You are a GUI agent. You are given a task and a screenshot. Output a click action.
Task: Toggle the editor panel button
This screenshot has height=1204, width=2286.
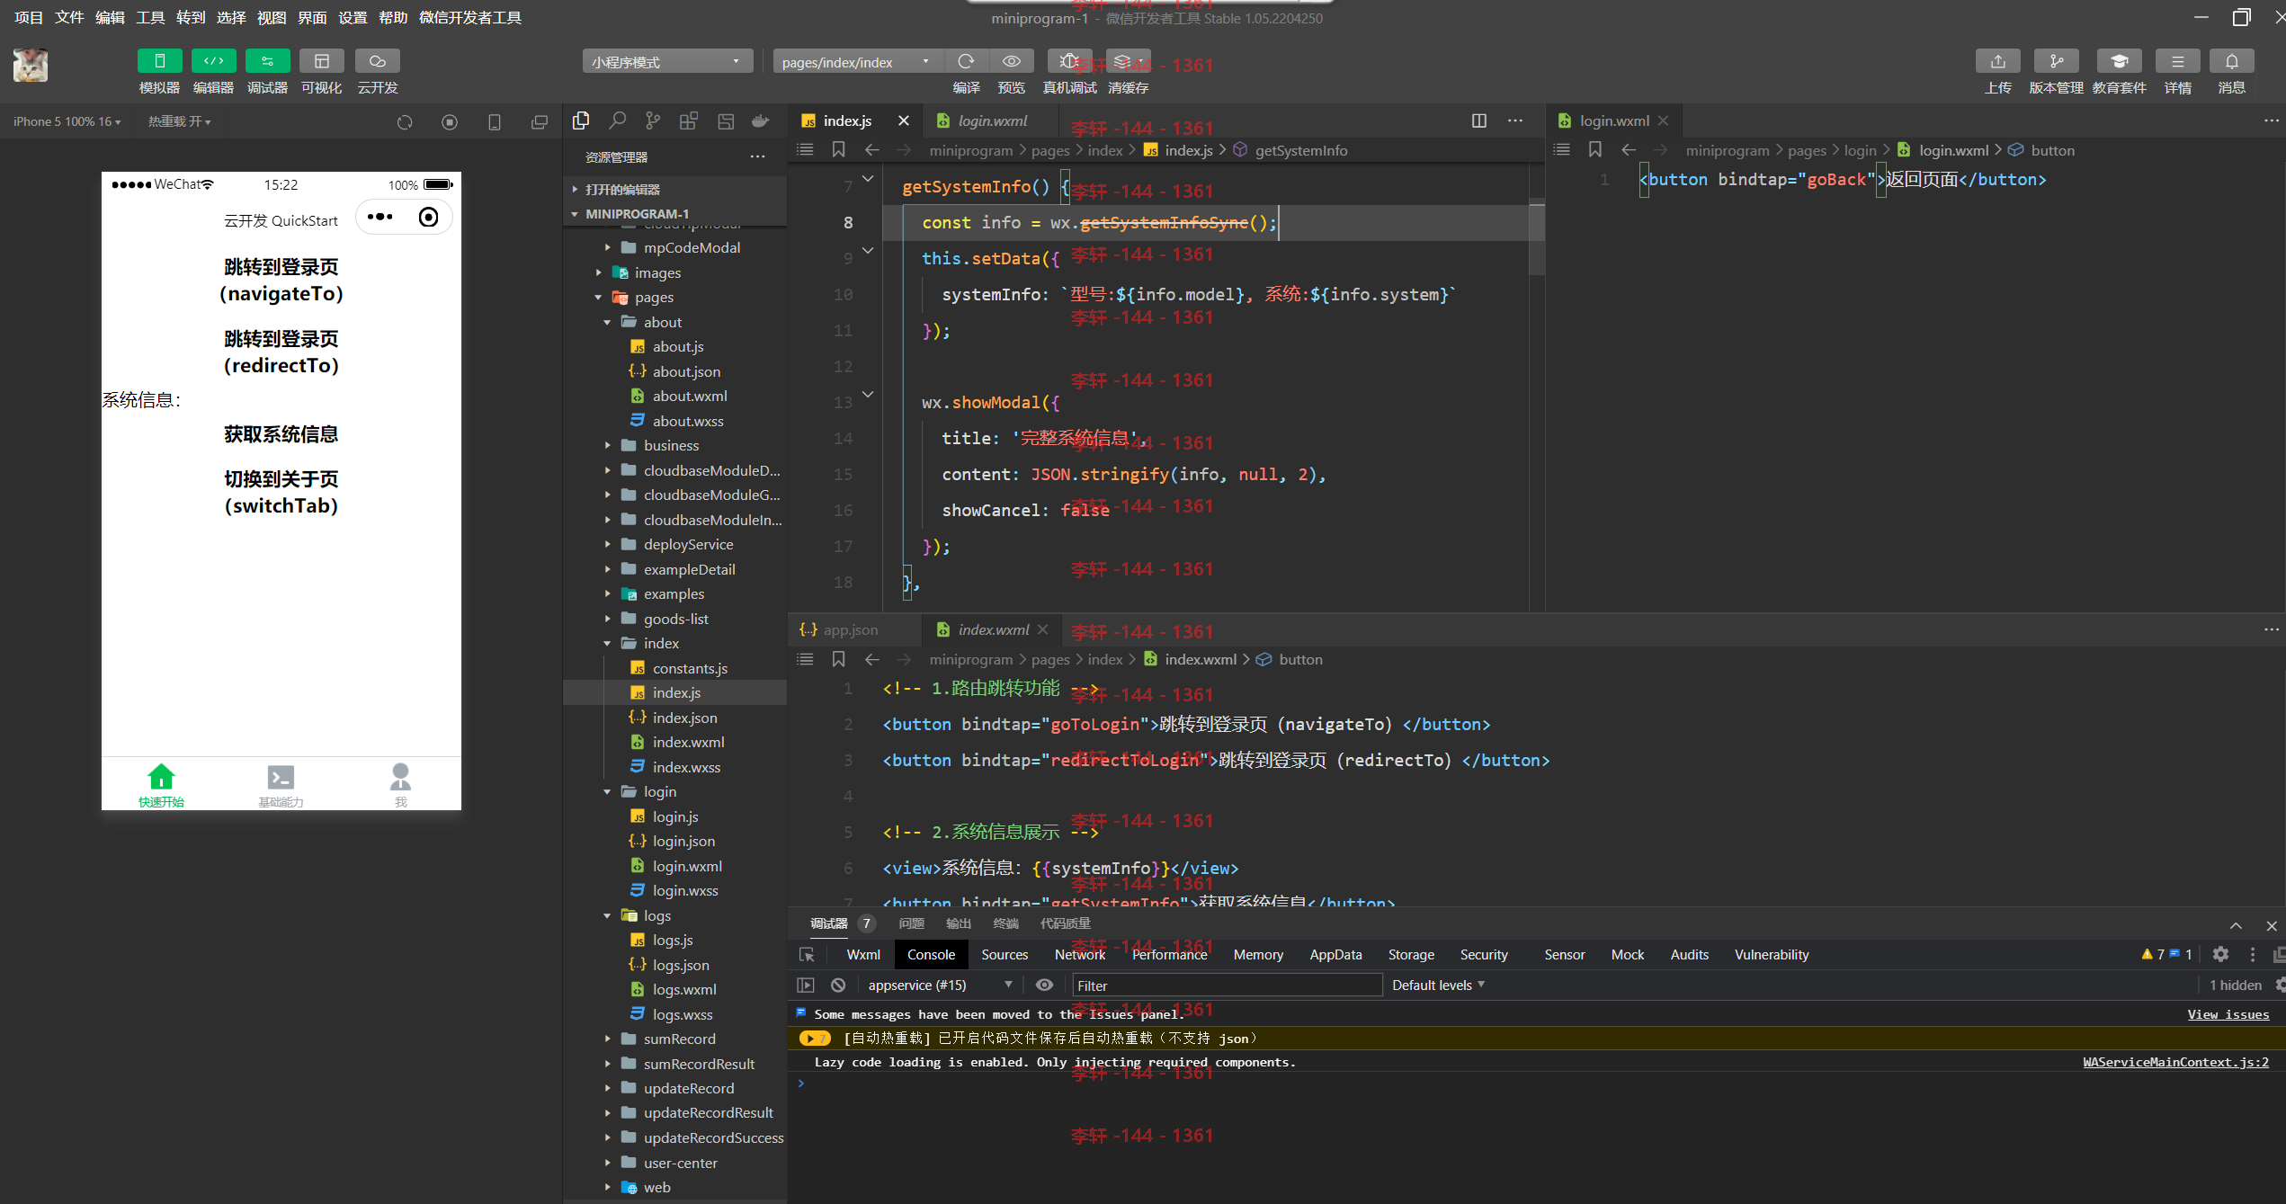point(213,61)
